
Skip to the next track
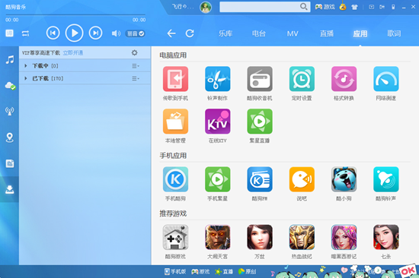[95, 33]
